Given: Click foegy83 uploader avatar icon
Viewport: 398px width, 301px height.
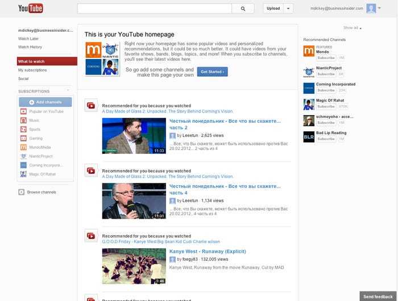Looking at the screenshot, I should click(x=172, y=260).
